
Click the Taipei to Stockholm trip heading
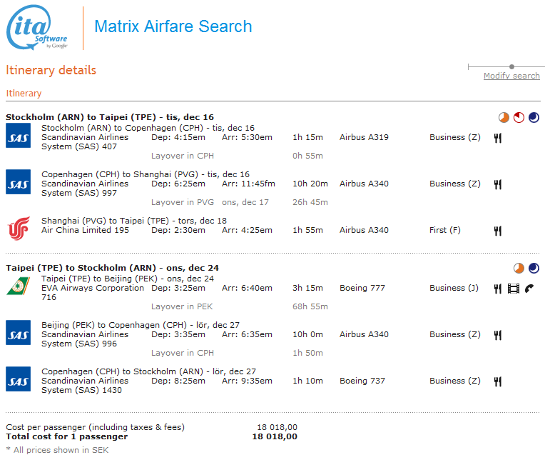[x=112, y=268]
